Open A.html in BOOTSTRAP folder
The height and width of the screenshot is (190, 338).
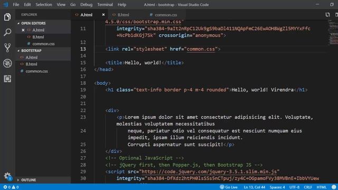(x=32, y=58)
